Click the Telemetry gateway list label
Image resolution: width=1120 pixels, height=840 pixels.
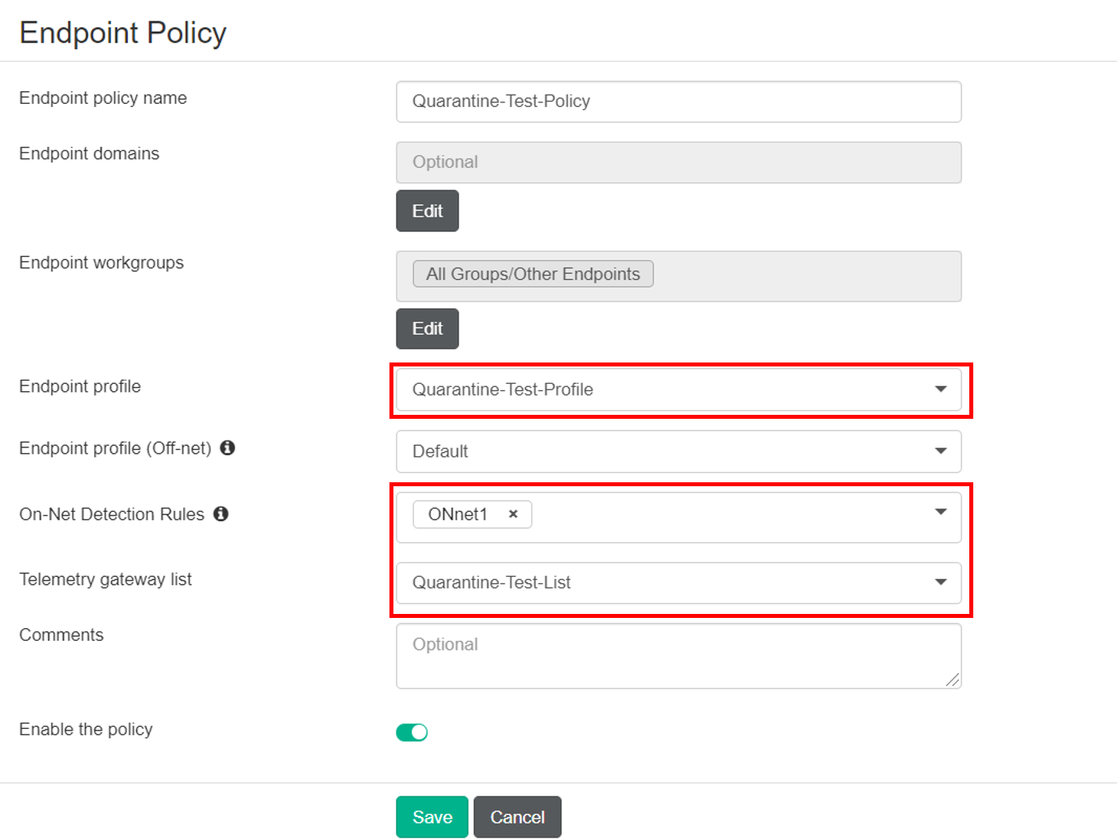point(105,579)
